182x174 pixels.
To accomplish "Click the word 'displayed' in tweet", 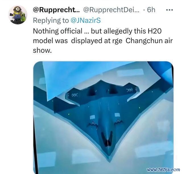I will pyautogui.click(x=86, y=41).
